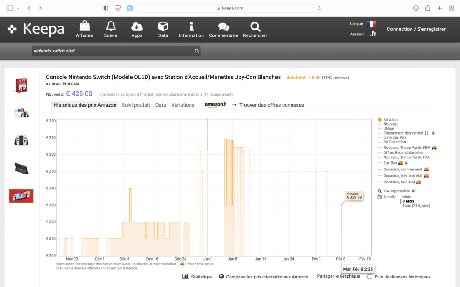
Task: Select the thumbnail with the red background
Action: click(x=22, y=196)
